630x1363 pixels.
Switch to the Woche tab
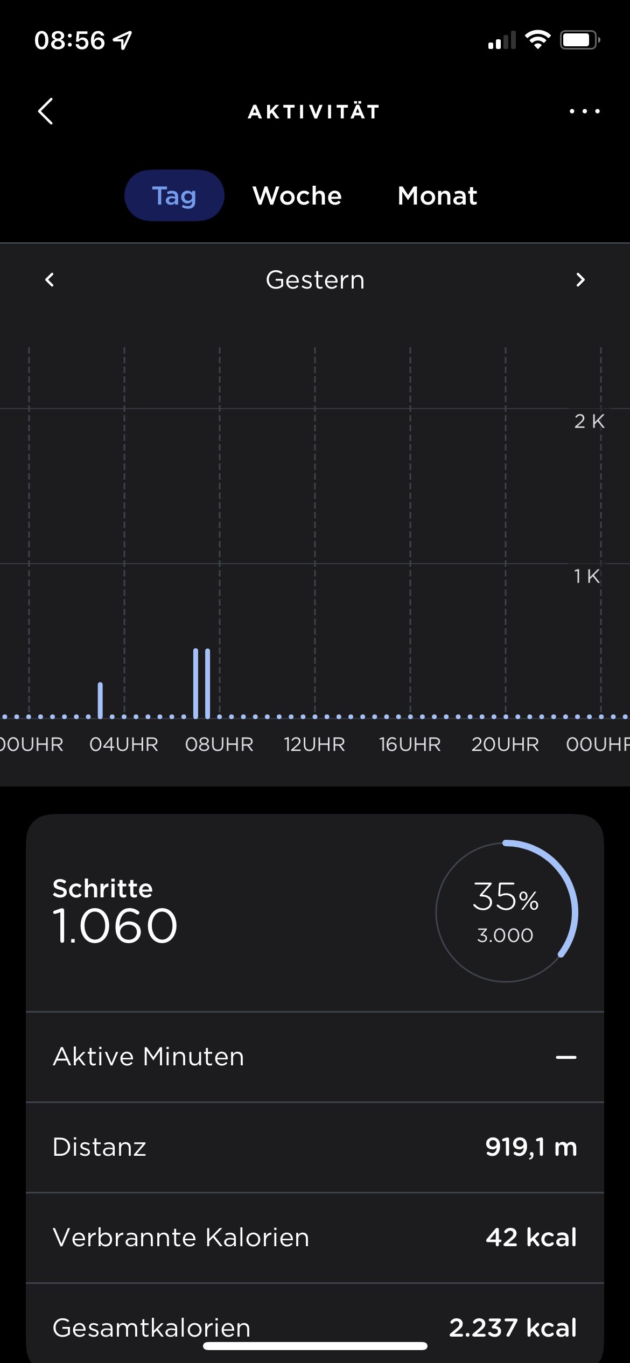(297, 195)
